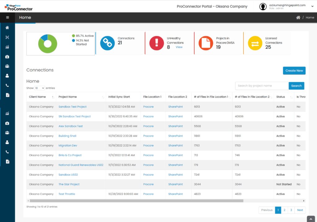This screenshot has height=222, width=317.
Task: Click the blue chain-link Connections icon
Action: pos(107,43)
